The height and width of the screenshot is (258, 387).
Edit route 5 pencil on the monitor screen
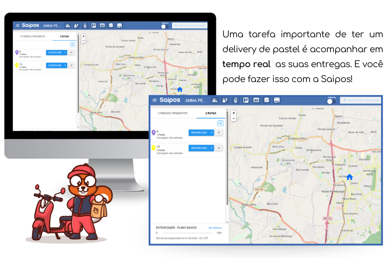pyautogui.click(x=71, y=53)
